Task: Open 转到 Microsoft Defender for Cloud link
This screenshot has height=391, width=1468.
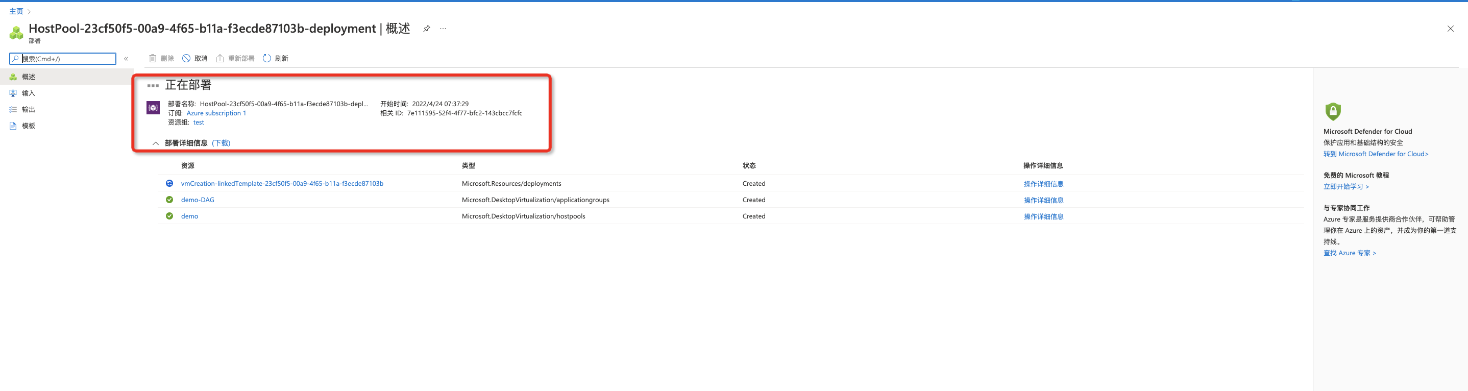Action: point(1376,154)
